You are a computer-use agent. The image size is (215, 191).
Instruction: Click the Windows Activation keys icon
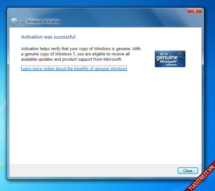(23, 21)
